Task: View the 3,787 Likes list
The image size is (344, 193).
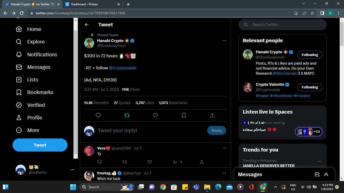Action: (x=144, y=103)
